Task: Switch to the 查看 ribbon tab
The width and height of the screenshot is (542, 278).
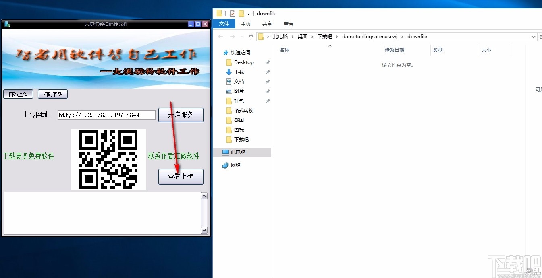Action: [x=288, y=24]
